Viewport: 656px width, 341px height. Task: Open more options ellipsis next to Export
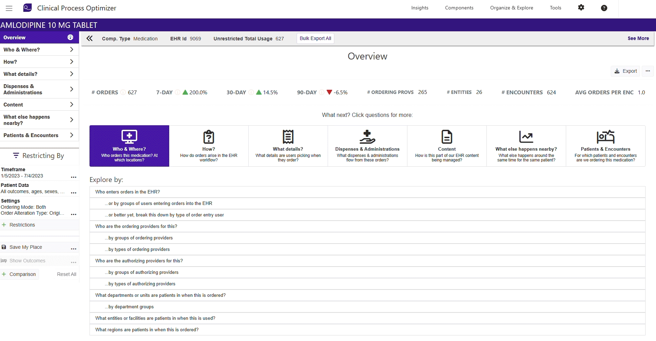pos(647,71)
